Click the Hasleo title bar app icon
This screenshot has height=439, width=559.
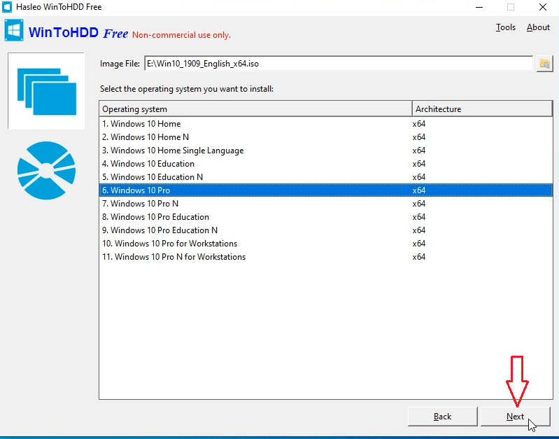tap(7, 7)
